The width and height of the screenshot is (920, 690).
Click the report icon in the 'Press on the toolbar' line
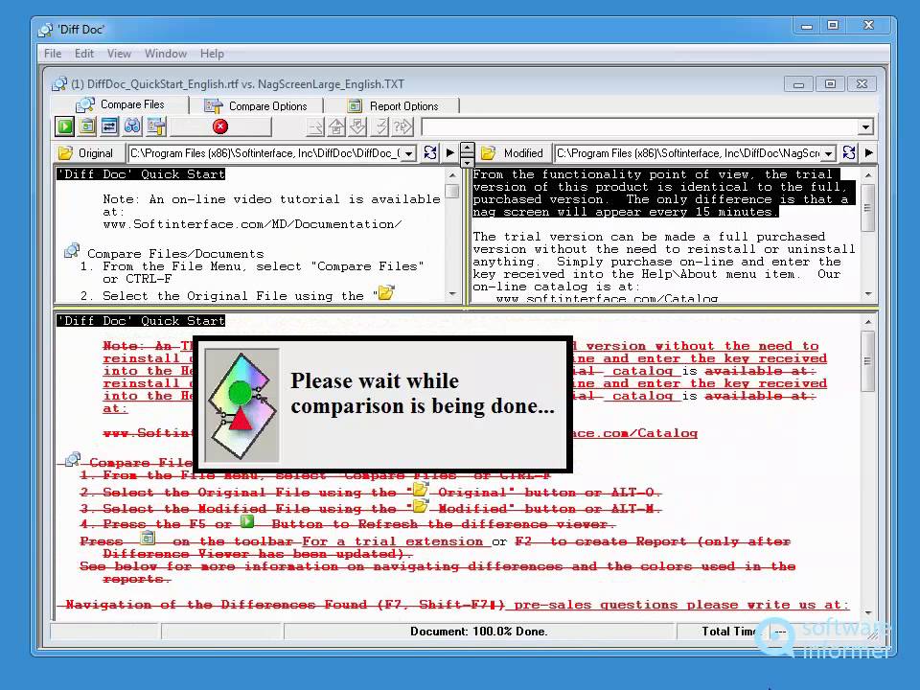(x=148, y=538)
